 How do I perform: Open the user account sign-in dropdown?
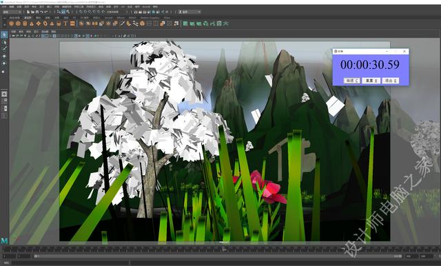click(x=189, y=12)
